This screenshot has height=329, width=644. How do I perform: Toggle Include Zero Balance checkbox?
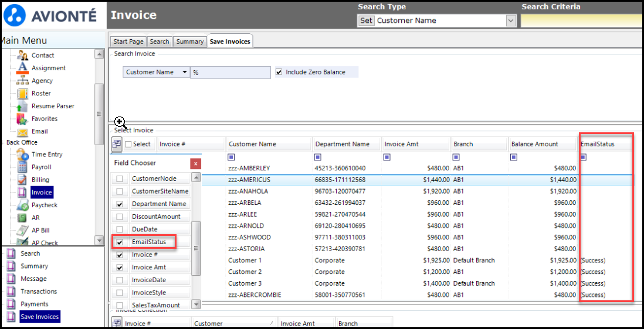pos(279,72)
